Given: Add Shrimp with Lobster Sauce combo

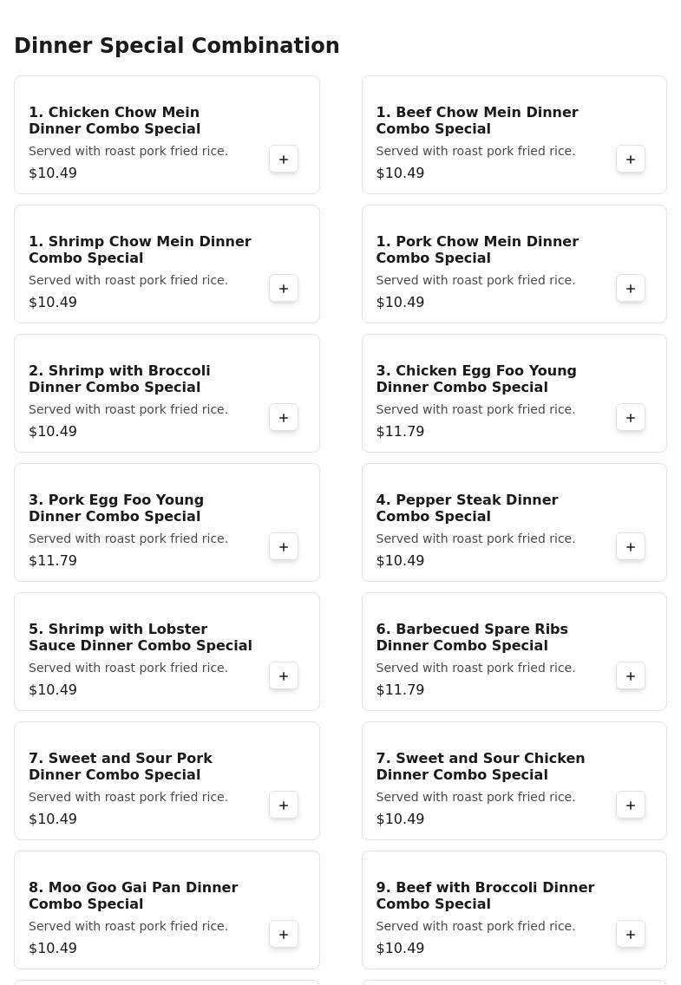Looking at the screenshot, I should (x=284, y=676).
